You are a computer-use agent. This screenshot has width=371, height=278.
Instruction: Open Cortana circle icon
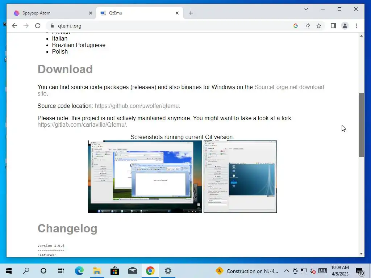click(43, 271)
